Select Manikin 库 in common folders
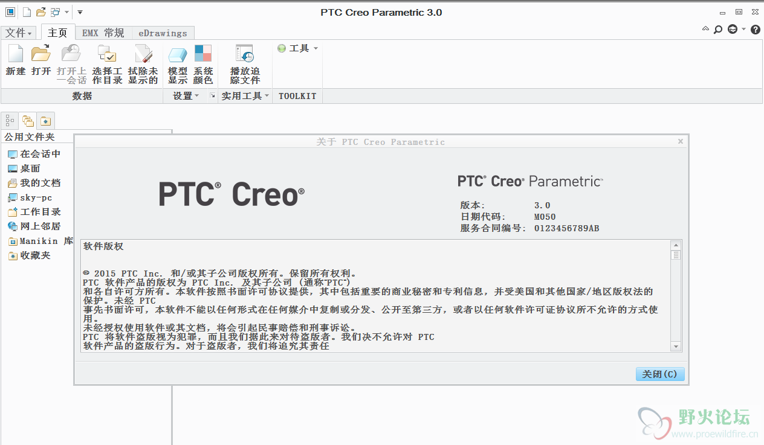 (x=41, y=241)
